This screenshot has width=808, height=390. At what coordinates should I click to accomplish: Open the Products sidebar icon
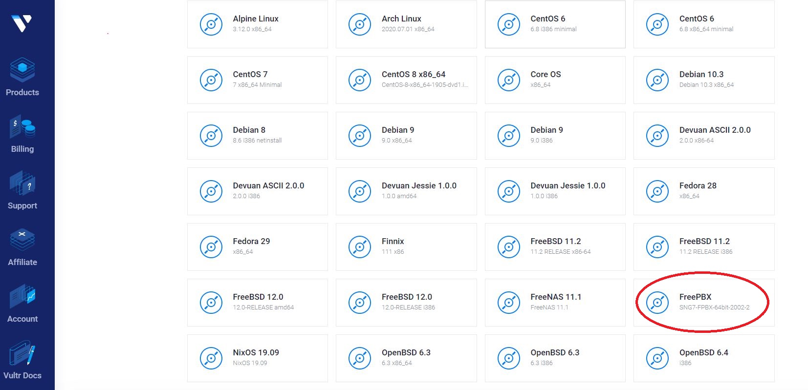pos(22,71)
